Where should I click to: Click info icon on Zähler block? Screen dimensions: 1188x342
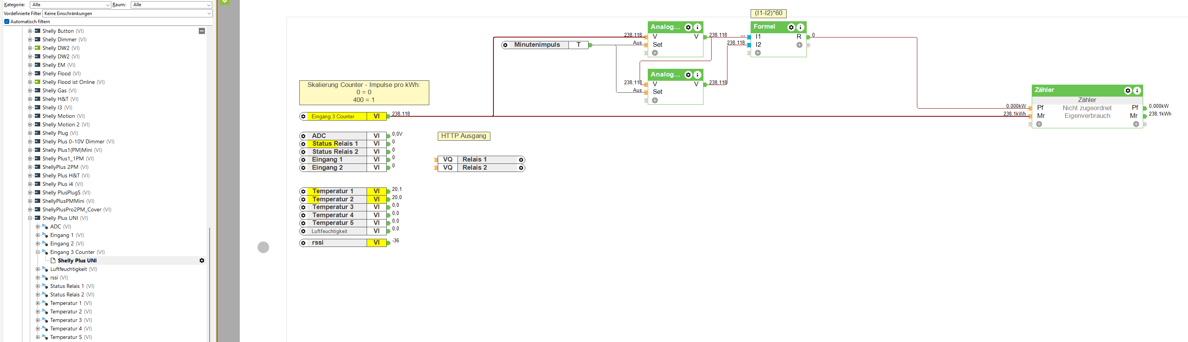1137,91
